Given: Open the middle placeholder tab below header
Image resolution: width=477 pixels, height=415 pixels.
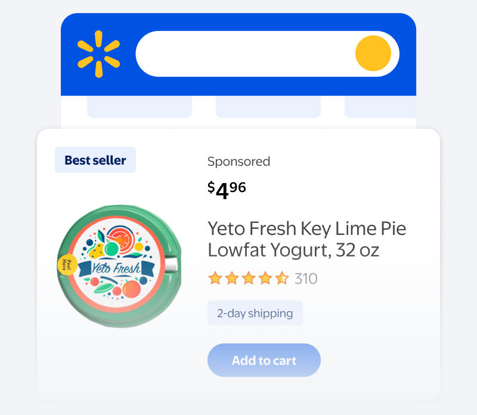Looking at the screenshot, I should 268,106.
